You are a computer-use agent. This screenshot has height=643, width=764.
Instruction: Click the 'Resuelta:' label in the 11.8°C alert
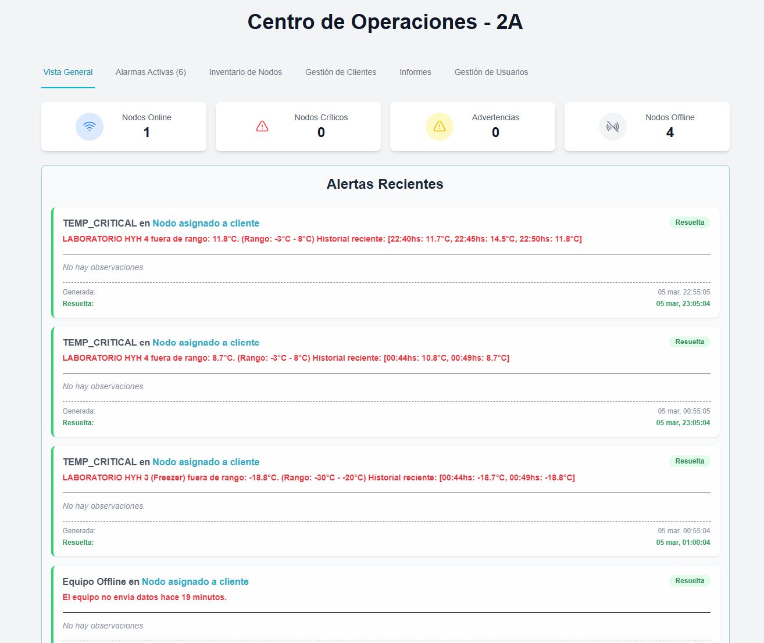point(78,304)
